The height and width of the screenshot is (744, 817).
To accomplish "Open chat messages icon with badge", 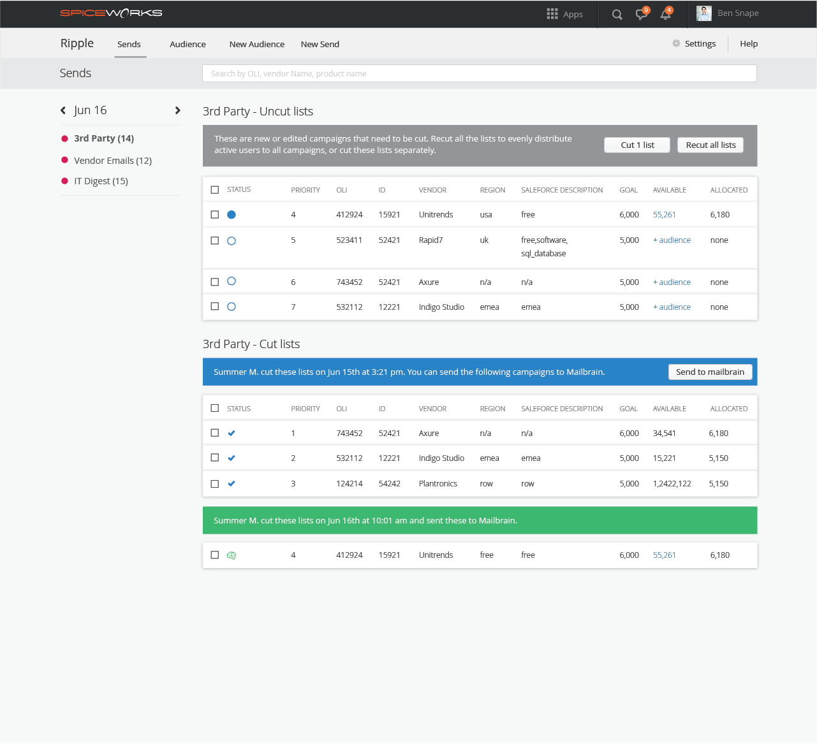I will (x=642, y=14).
